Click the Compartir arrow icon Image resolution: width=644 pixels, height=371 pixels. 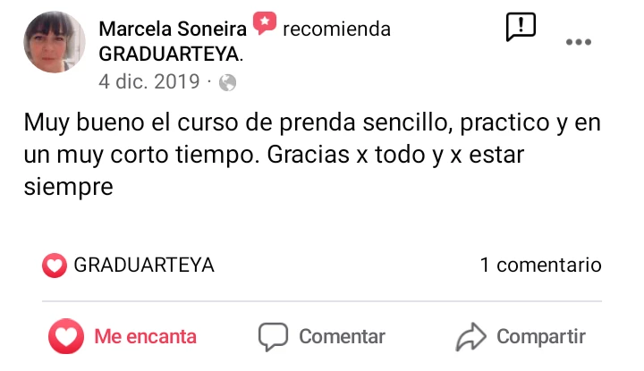click(x=470, y=337)
